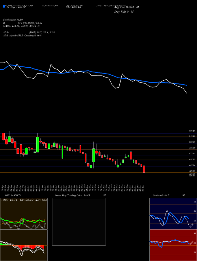Click the 472.11 price axis label
The width and height of the screenshot is (197, 261).
[x=192, y=153]
